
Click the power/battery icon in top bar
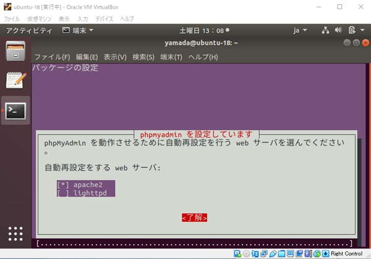click(x=352, y=30)
